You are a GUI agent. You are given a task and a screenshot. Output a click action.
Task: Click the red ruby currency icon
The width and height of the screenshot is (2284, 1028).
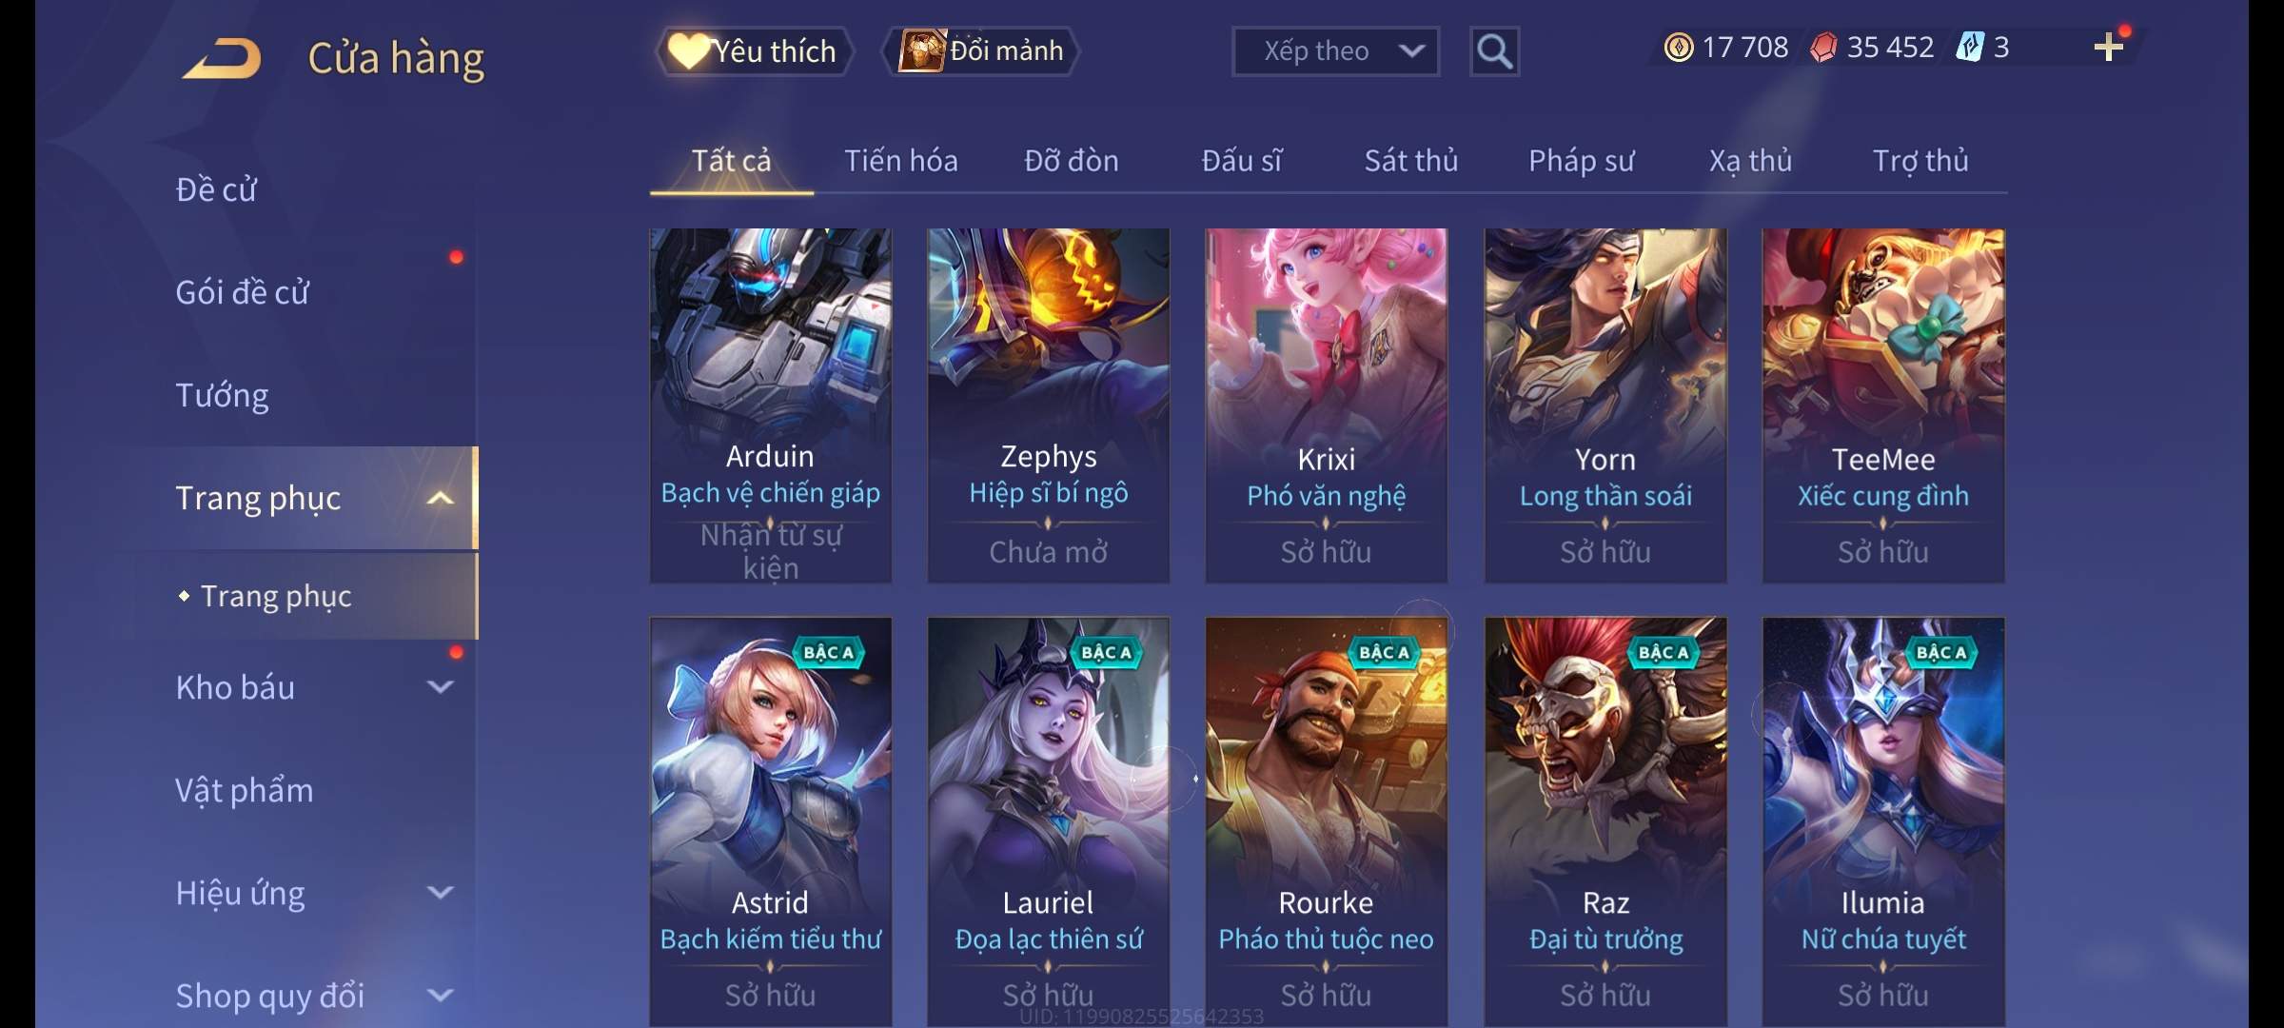coord(1823,47)
